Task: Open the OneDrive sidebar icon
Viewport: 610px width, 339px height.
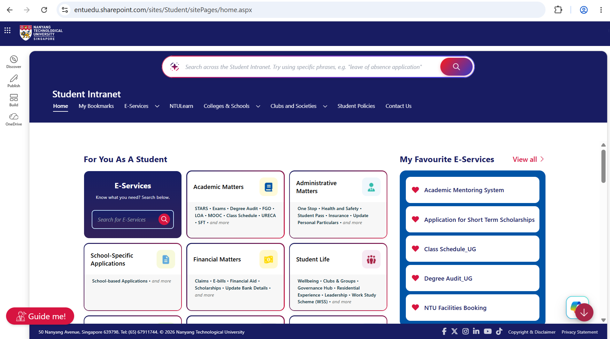Action: tap(14, 119)
